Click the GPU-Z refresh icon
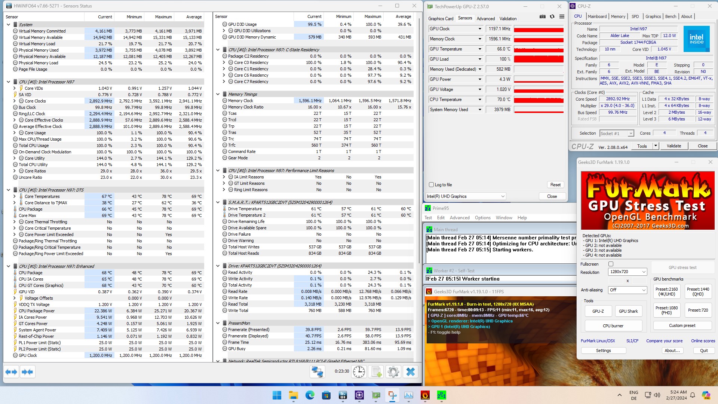This screenshot has width=718, height=404. point(552,16)
